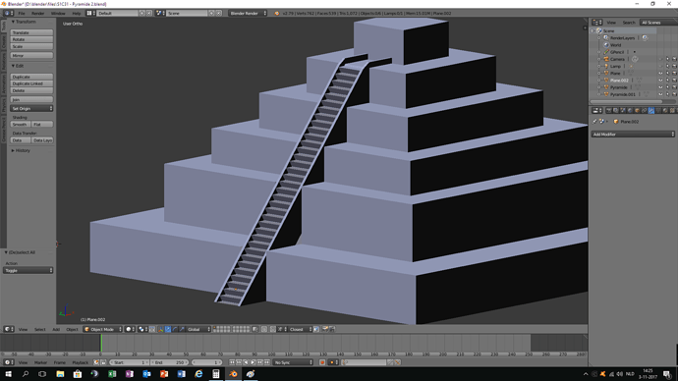
Task: Click the Lamp object icon in Outliner
Action: click(606, 66)
